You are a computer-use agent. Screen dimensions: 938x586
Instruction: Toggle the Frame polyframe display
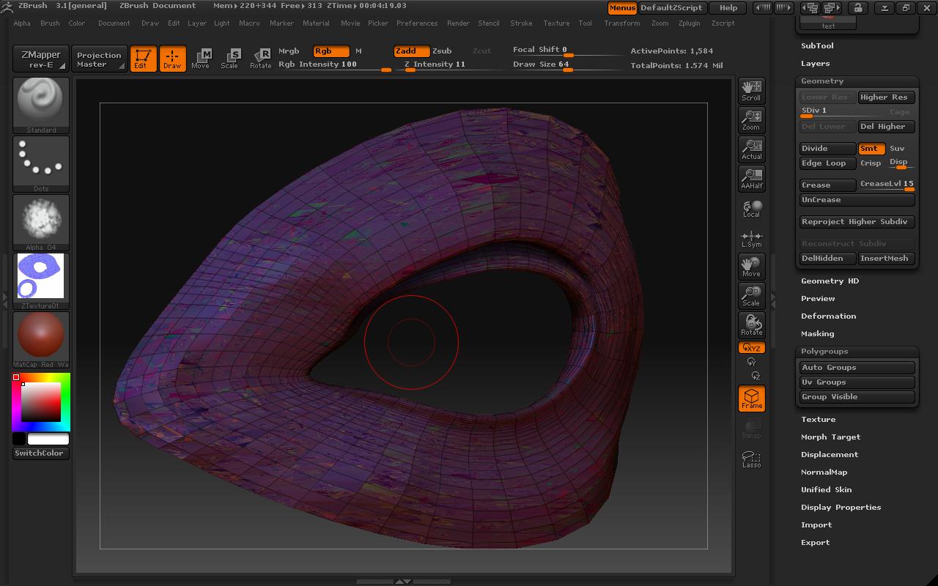[x=751, y=398]
